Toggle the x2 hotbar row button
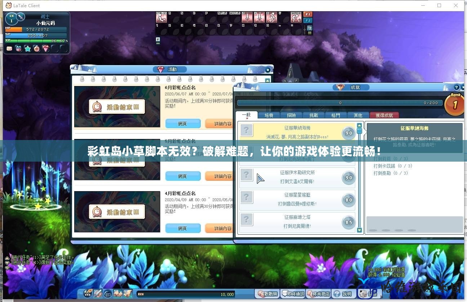 point(309,28)
